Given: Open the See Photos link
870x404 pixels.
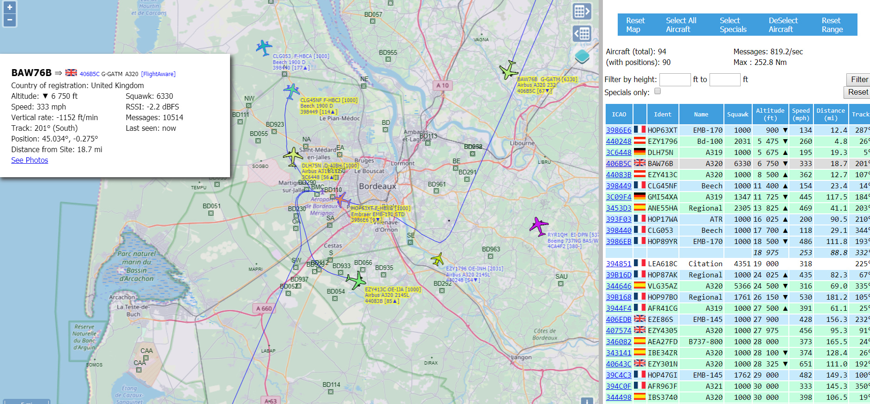Looking at the screenshot, I should 30,160.
